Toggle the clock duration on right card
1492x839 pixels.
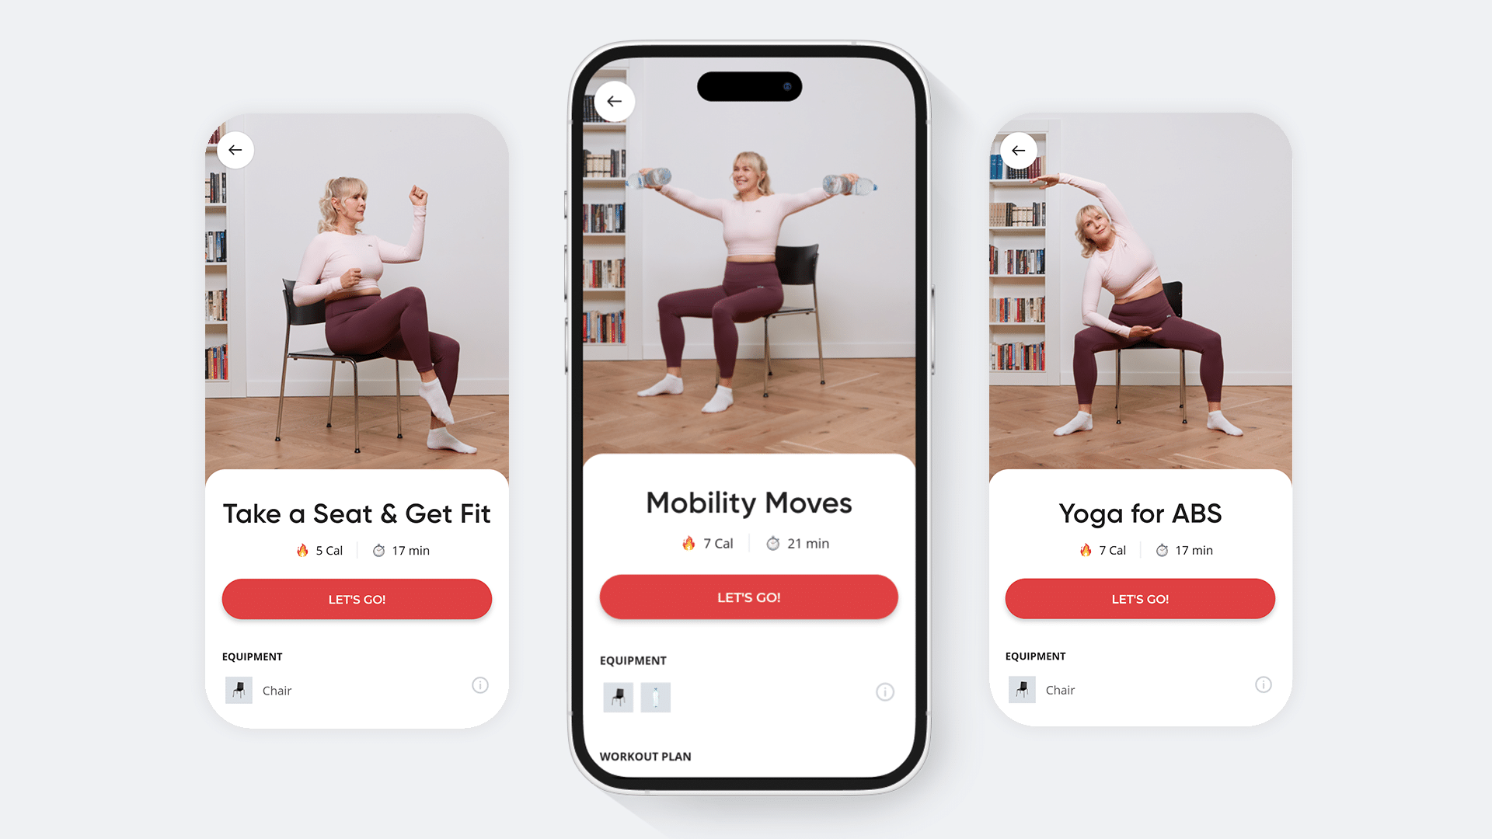1178,549
